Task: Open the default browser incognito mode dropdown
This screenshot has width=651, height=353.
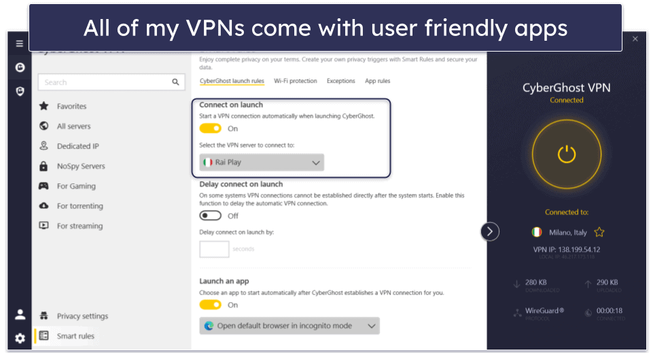Action: click(289, 326)
